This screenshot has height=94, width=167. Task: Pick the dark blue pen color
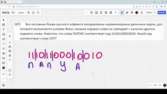pyautogui.click(x=10, y=70)
